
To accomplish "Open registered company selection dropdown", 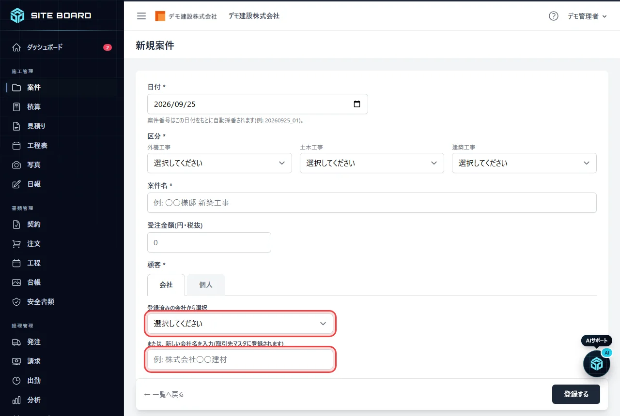I will coord(240,324).
